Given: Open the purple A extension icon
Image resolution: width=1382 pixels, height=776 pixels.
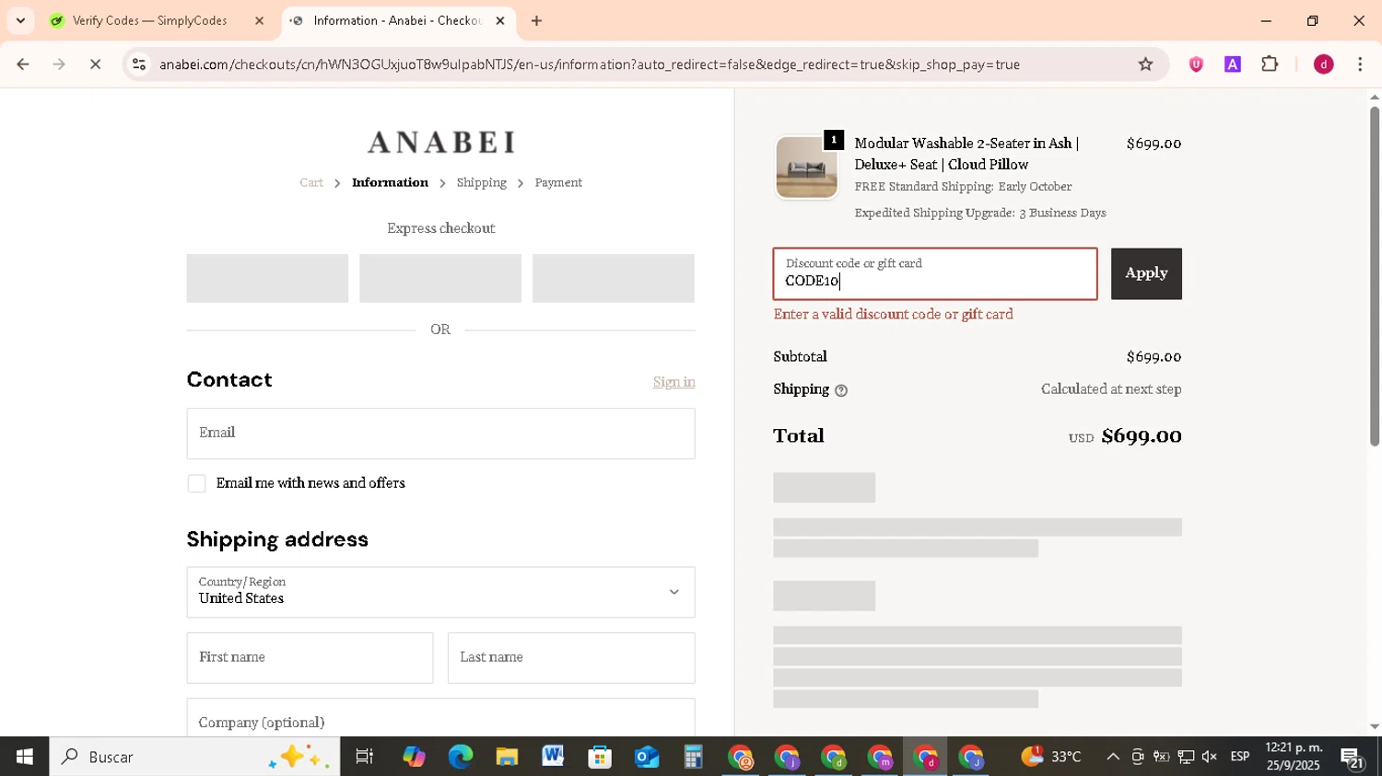Looking at the screenshot, I should point(1233,64).
